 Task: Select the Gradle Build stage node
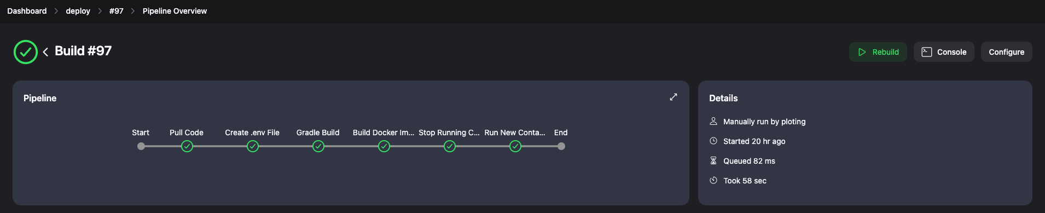(318, 146)
